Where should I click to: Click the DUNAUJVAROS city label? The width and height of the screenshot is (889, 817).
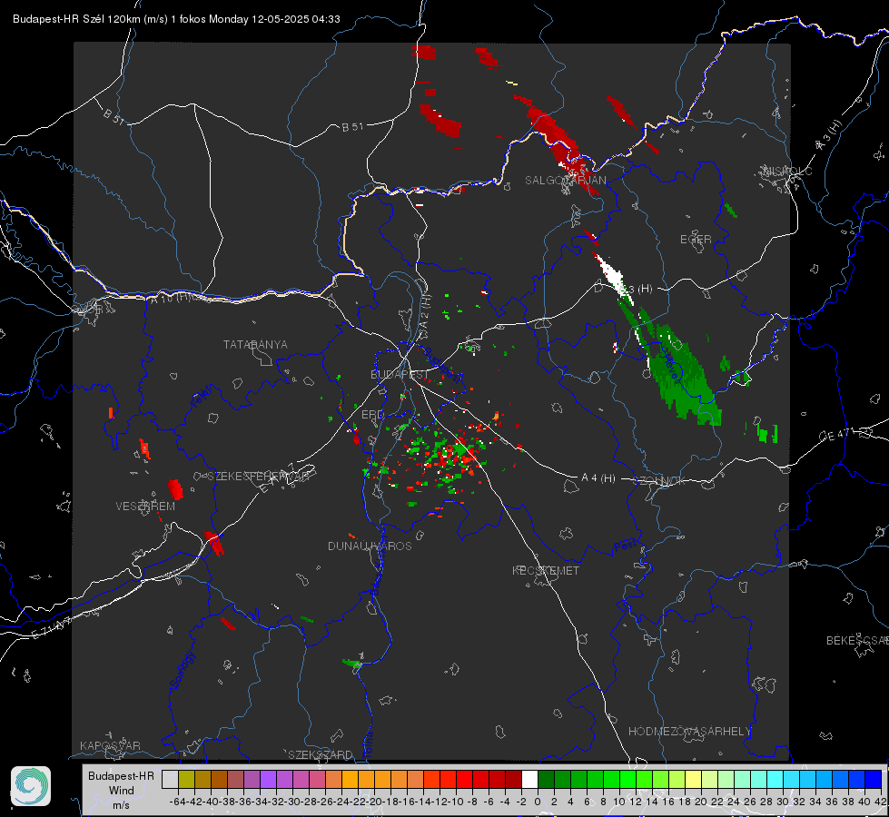[370, 546]
